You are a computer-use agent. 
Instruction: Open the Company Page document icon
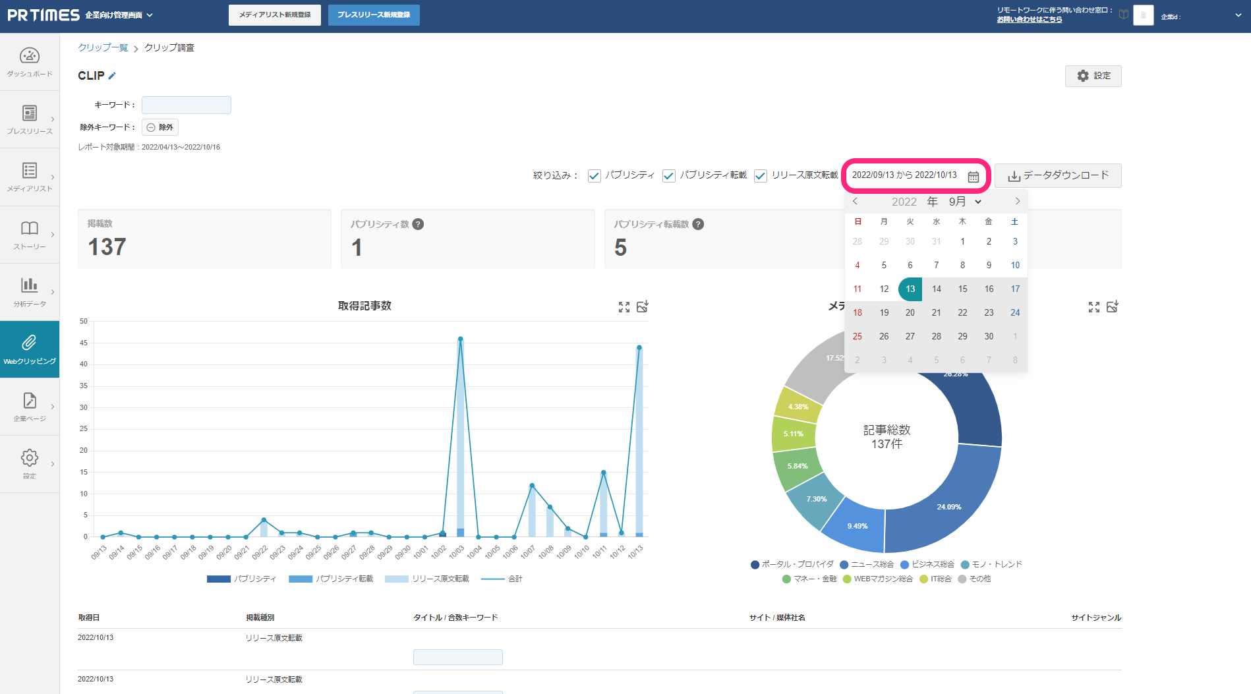click(x=30, y=400)
